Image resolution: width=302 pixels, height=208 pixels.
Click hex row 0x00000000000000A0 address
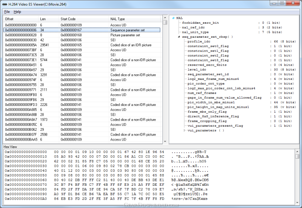(x=26, y=199)
